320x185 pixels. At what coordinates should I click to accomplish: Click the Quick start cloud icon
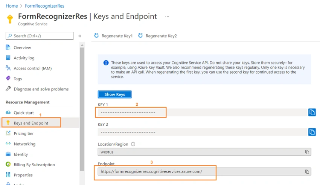point(8,113)
